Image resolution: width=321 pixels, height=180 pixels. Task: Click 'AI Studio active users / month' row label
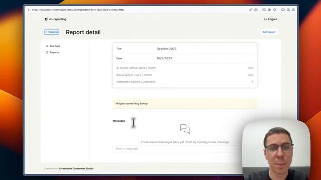click(x=136, y=68)
